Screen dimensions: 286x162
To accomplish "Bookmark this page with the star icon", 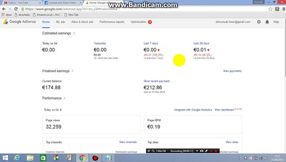I will [x=270, y=9].
